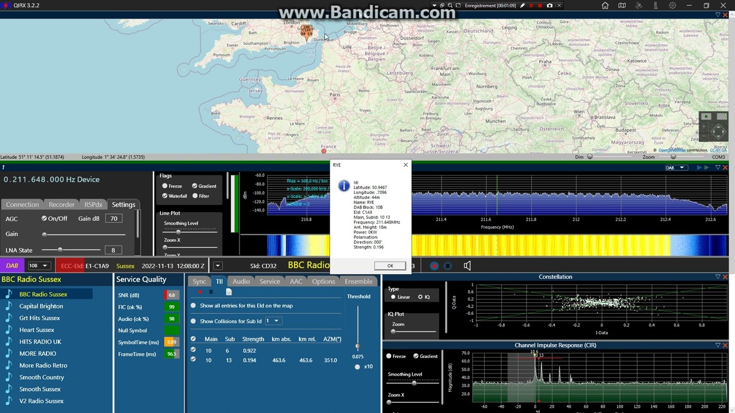Open the DAB mode dropdown on spectrum header
Screen dimensions: 735x413
coord(675,167)
